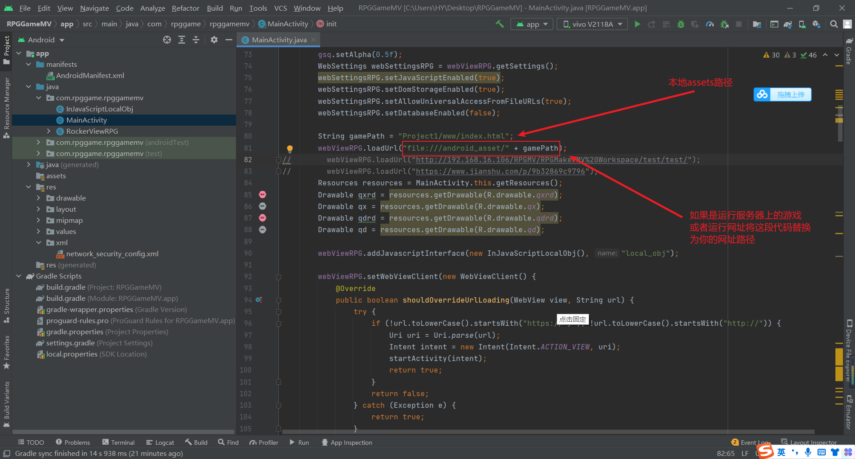
Task: Open the App Inspection tool window
Action: [347, 443]
